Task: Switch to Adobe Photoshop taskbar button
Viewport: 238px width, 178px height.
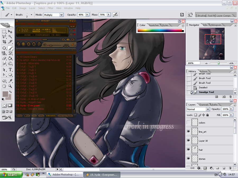Action: (x=65, y=175)
